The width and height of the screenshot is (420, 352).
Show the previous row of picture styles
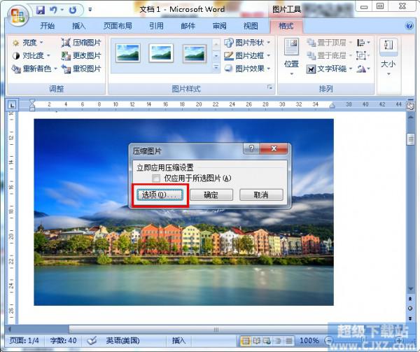point(216,44)
